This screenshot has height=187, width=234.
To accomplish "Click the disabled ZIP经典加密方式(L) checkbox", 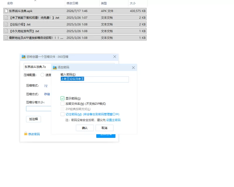I will point(62,109).
